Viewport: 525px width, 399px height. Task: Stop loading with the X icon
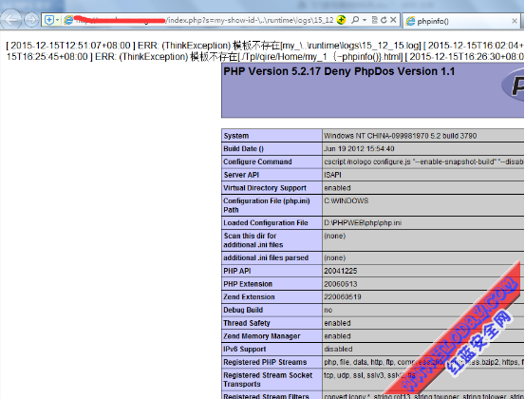(393, 20)
